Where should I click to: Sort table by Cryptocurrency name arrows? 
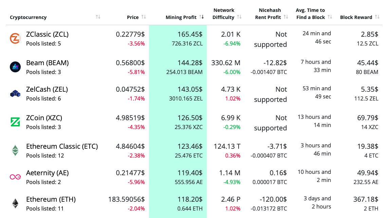pyautogui.click(x=98, y=17)
